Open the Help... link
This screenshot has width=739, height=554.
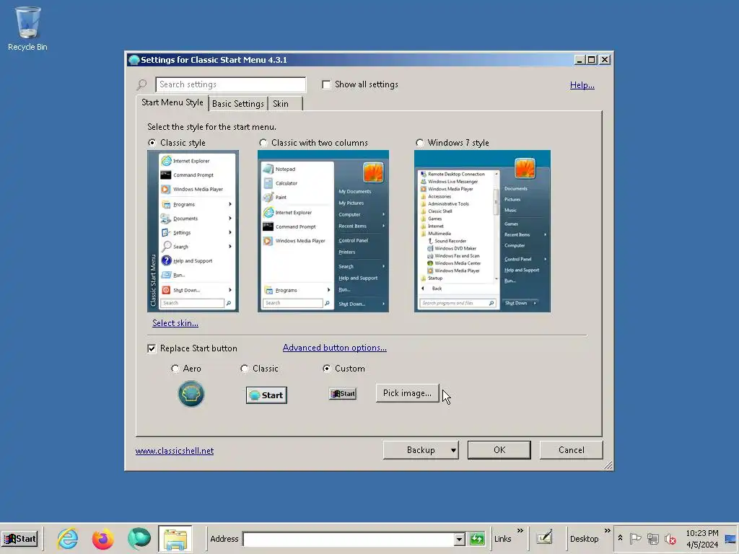(x=582, y=85)
